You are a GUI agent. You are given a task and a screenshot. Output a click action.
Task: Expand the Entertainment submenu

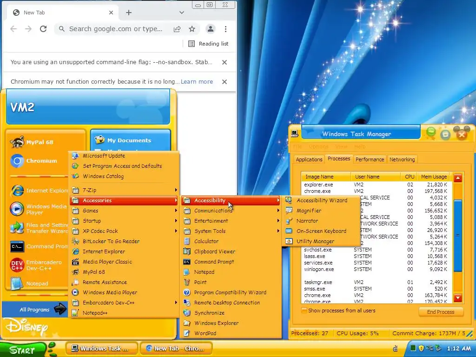point(231,221)
